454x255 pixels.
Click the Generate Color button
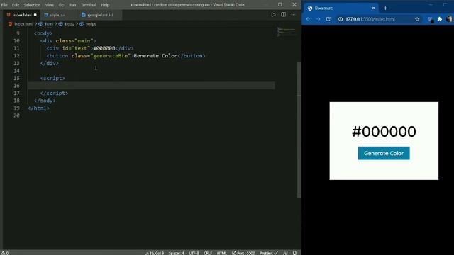384,153
